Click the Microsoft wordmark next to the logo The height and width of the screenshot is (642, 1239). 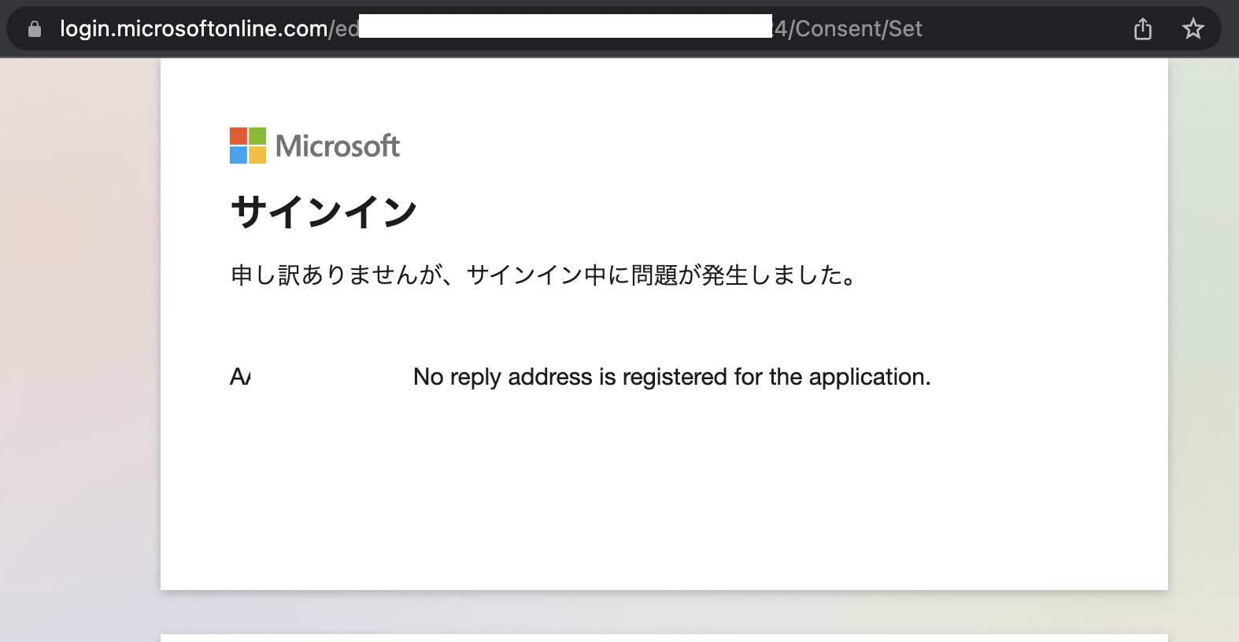tap(337, 146)
